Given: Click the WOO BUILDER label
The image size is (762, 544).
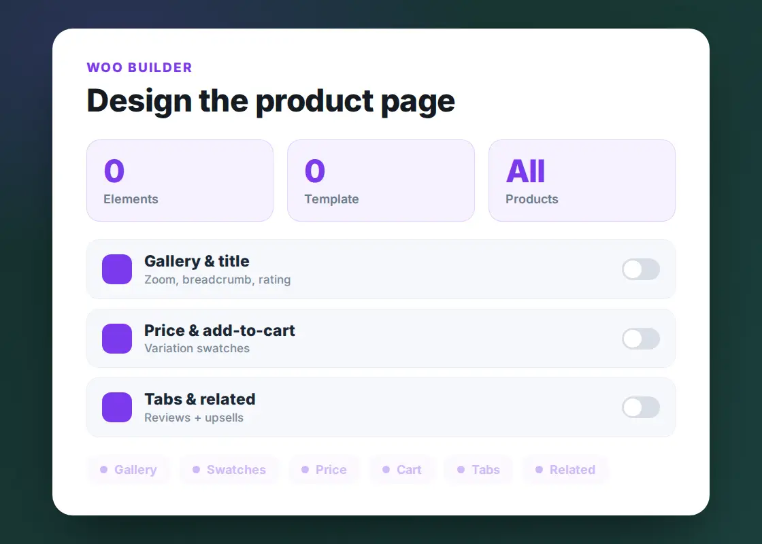Looking at the screenshot, I should tap(139, 67).
